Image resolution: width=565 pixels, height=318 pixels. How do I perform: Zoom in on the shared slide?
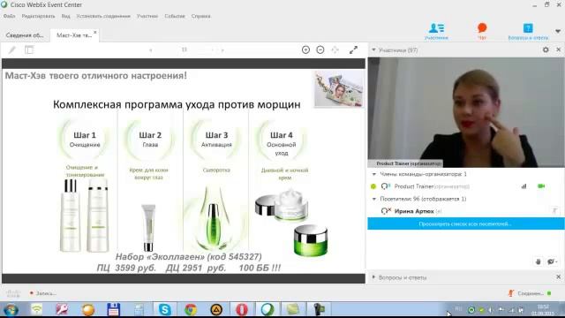305,49
